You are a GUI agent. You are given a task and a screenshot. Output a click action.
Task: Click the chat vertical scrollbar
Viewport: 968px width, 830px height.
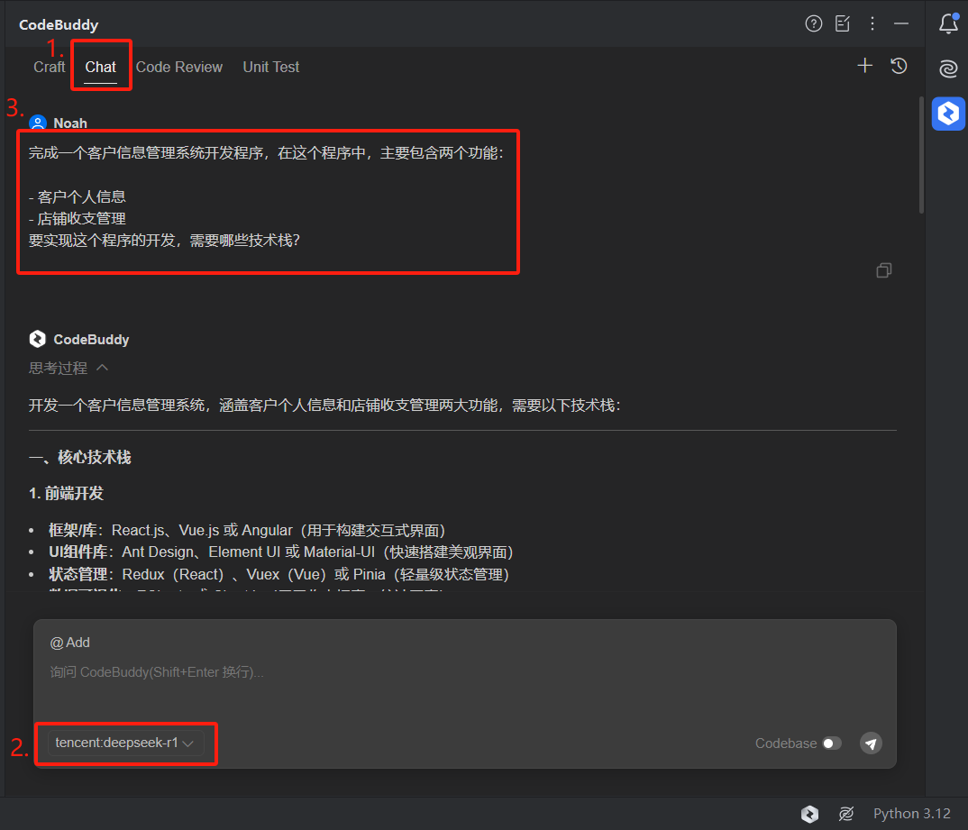921,155
